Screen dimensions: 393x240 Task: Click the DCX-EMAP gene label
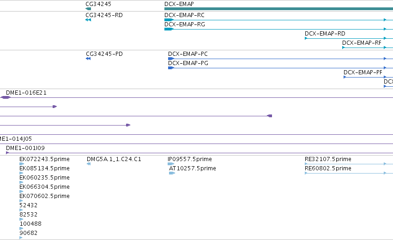(x=179, y=4)
